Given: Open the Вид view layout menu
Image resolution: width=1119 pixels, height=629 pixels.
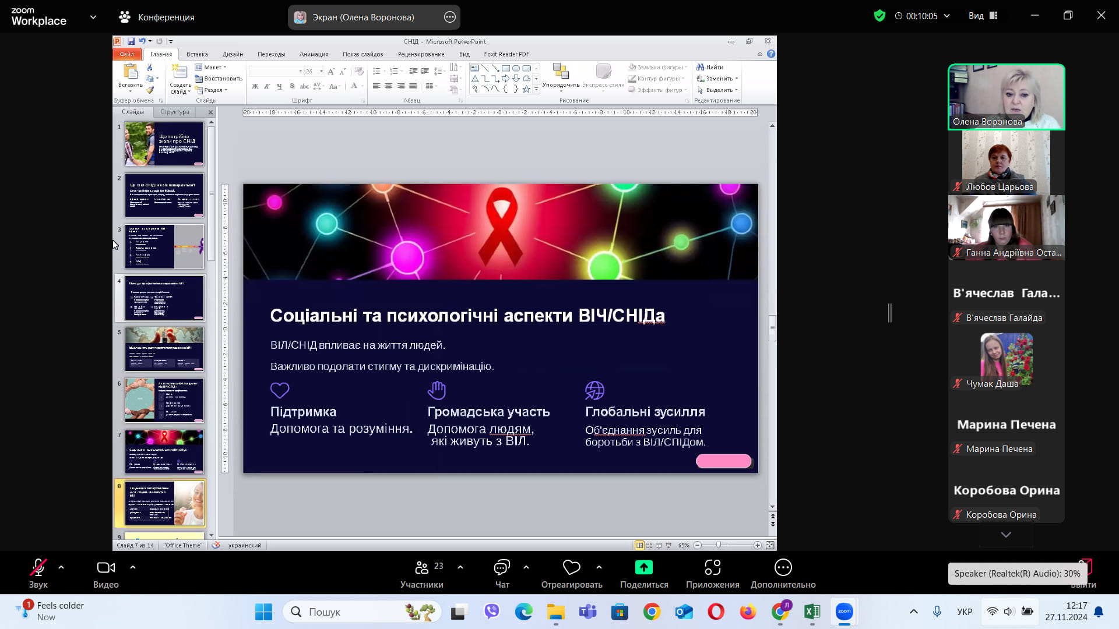Looking at the screenshot, I should [983, 16].
